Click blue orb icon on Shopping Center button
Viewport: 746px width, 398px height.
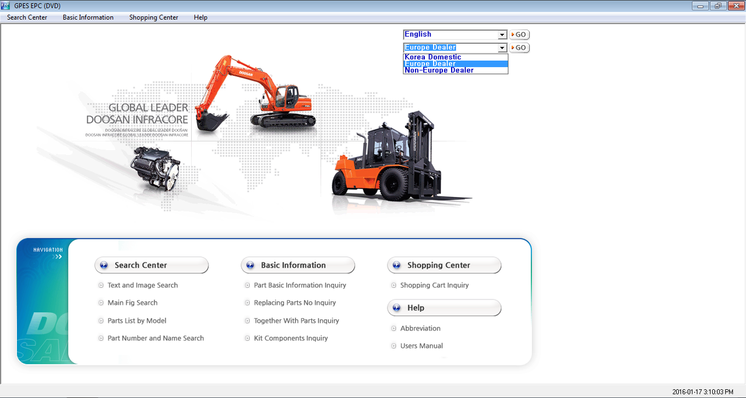396,265
